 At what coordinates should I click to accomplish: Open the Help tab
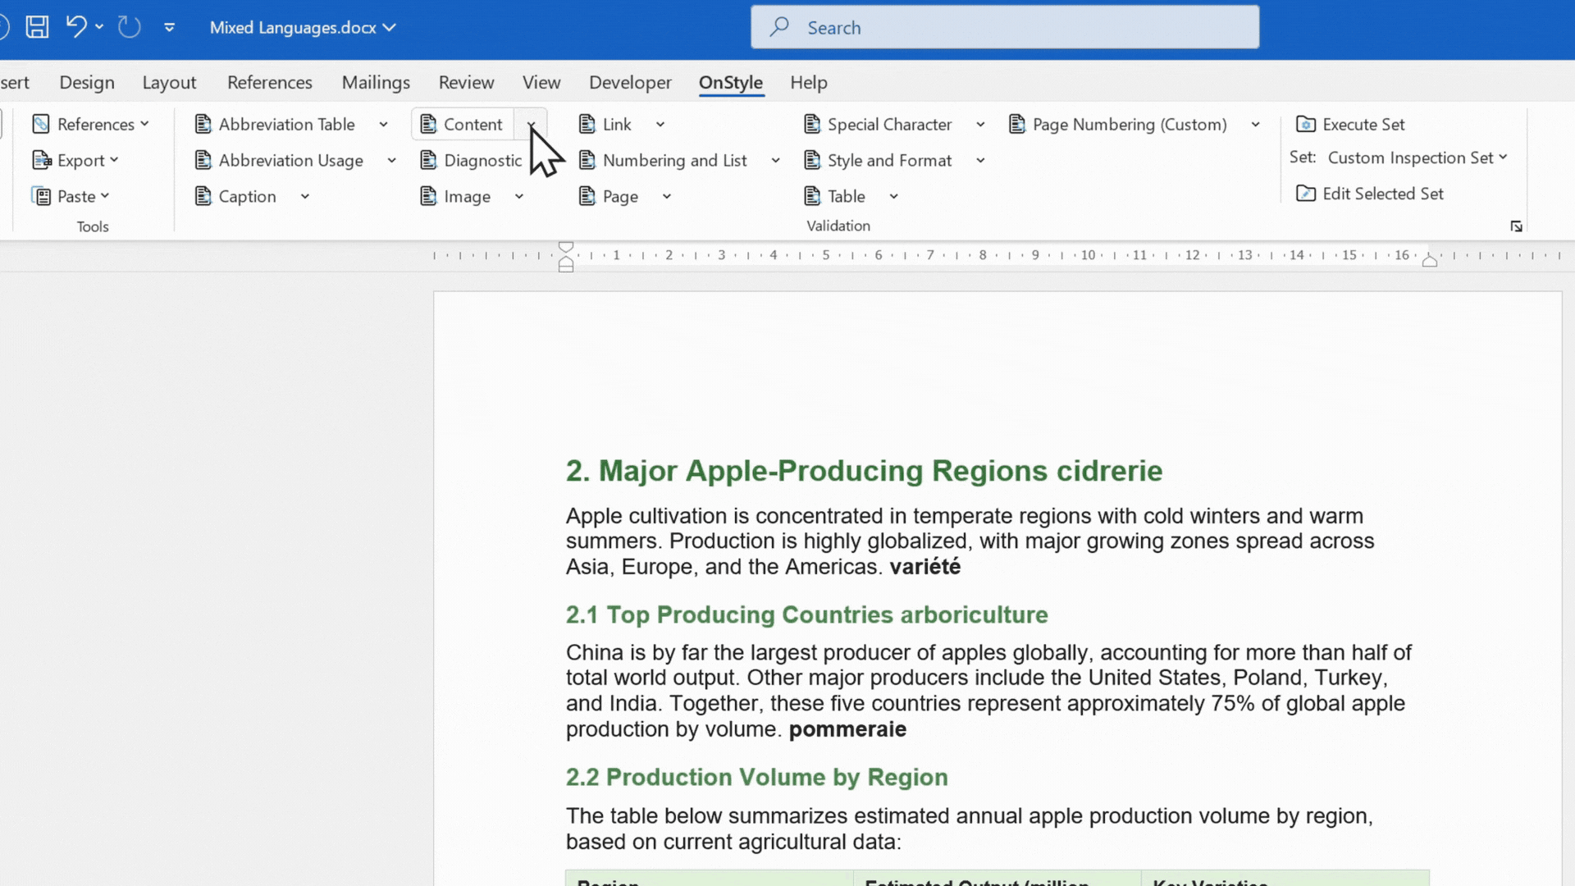(x=809, y=82)
